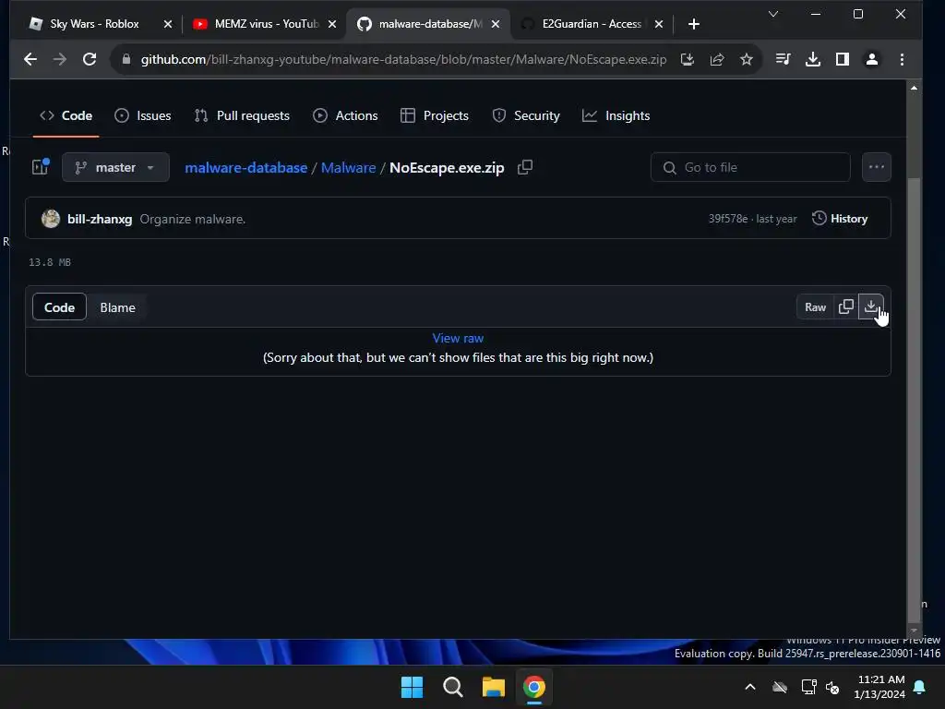Viewport: 945px width, 709px height.
Task: Click the scrollbar up arrow
Action: click(x=914, y=88)
